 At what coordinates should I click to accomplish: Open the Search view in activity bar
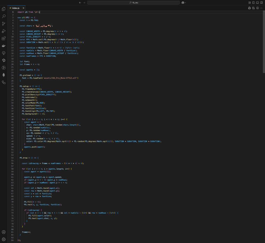pos(3,16)
